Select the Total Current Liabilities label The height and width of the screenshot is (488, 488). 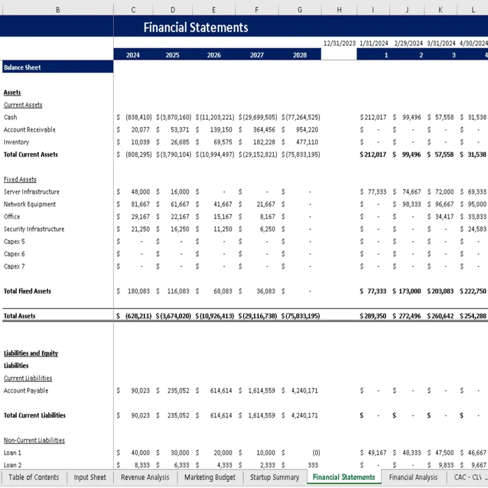(34, 415)
